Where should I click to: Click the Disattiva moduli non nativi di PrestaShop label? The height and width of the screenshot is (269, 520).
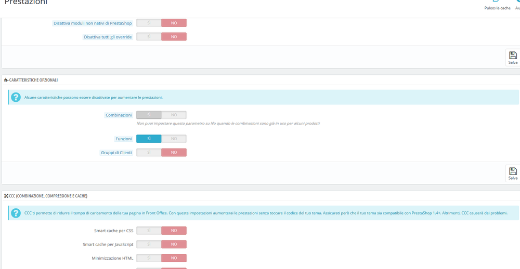pos(93,23)
